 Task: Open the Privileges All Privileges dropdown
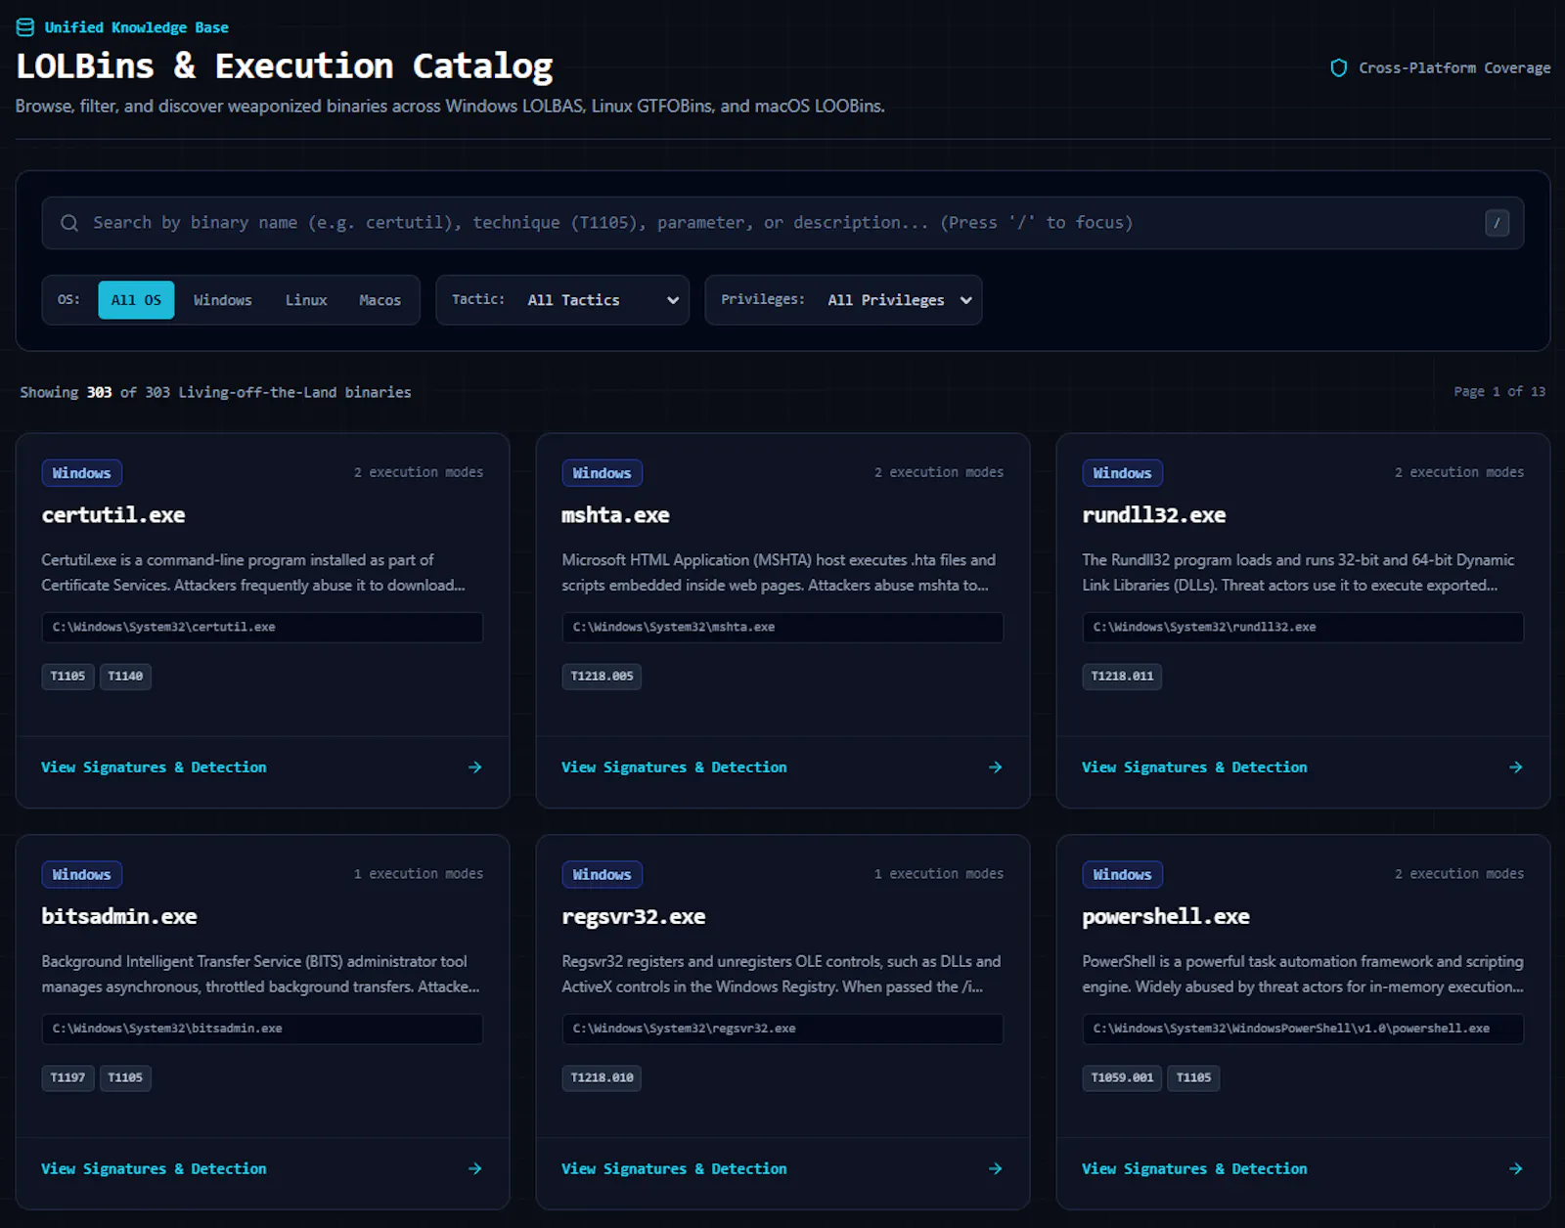(843, 300)
